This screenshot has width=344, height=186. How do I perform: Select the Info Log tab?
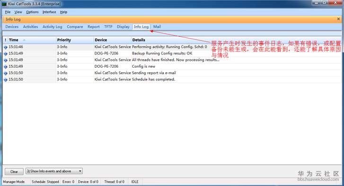tap(141, 27)
